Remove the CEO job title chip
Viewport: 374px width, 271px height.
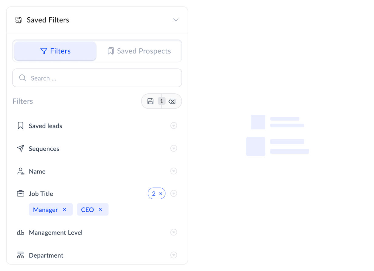click(100, 209)
